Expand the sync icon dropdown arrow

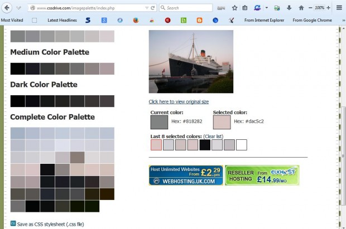pyautogui.click(x=267, y=8)
